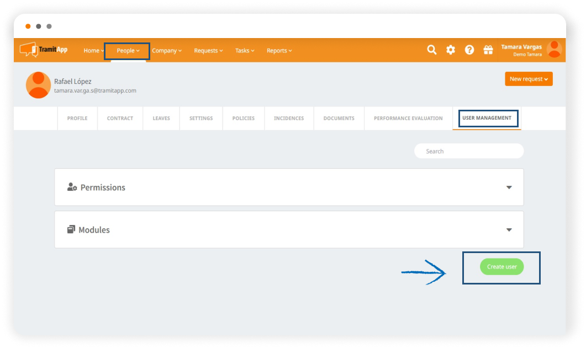Open the Home menu

coord(93,51)
